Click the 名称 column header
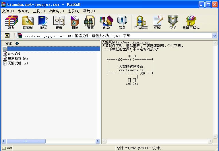 click(x=49, y=43)
